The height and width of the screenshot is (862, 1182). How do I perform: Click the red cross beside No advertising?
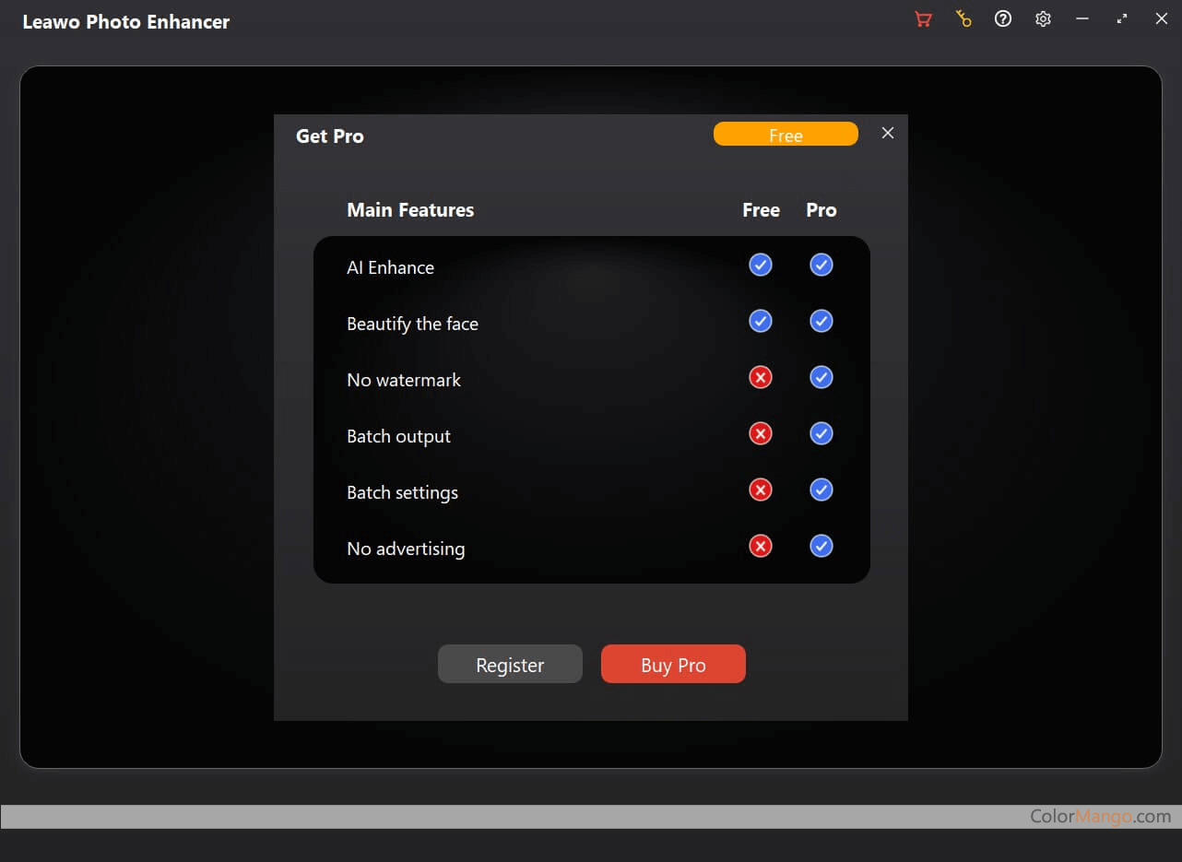(x=761, y=547)
